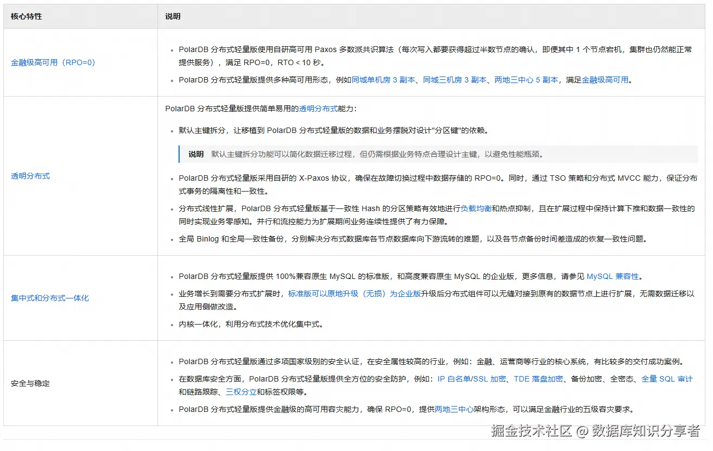This screenshot has width=713, height=451.
Task: Open the 透明分布式 link in the 核心特性 column
Action: pos(30,176)
